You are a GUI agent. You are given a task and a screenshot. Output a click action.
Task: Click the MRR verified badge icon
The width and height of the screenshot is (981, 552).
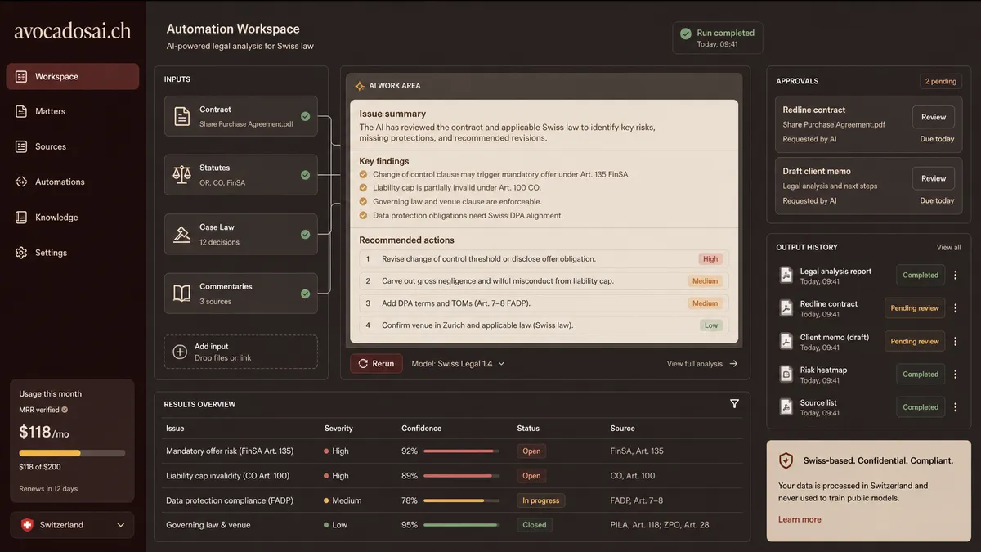pos(65,410)
